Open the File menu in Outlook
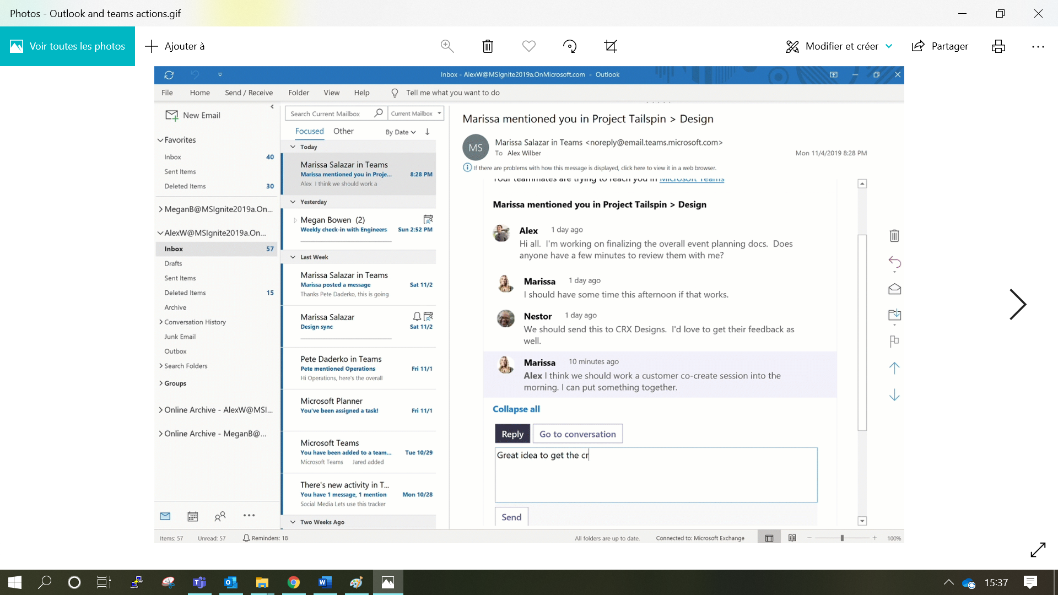Viewport: 1058px width, 595px height. pyautogui.click(x=167, y=93)
